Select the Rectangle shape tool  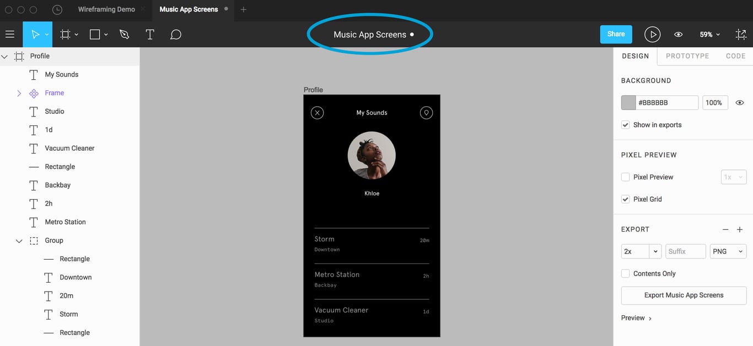click(x=95, y=35)
